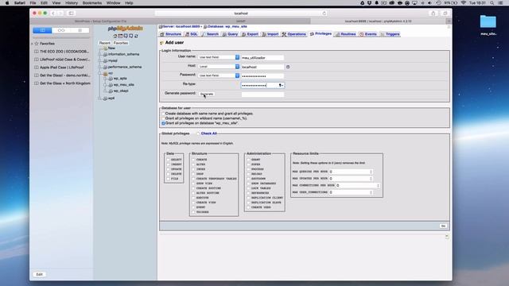509x286 pixels.
Task: Open reading list view in Safari sidebar
Action: click(61, 30)
